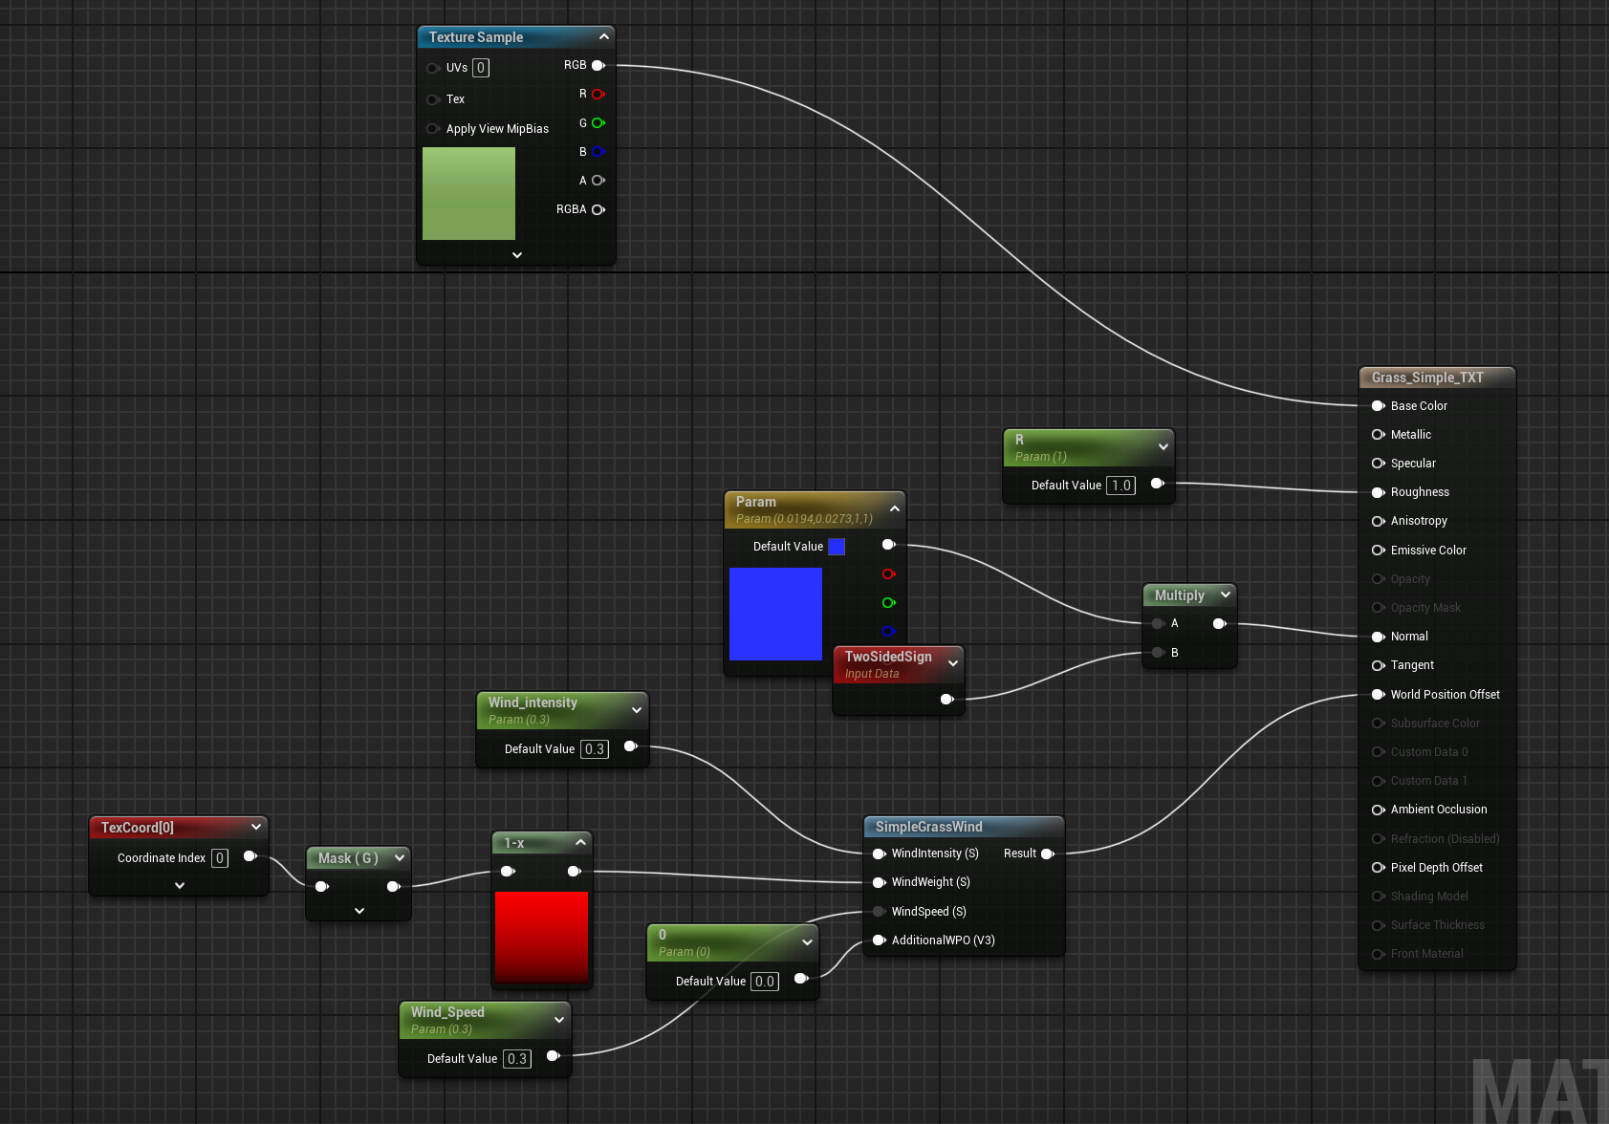Click the RGB output pin on Texture Sample

(x=598, y=65)
